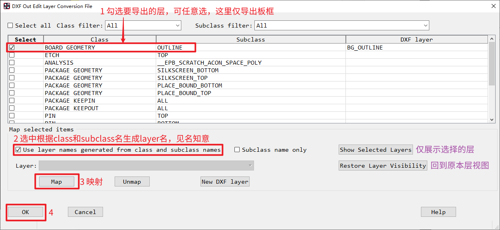The height and width of the screenshot is (230, 500).
Task: Open the Layer combo box
Action: [x=146, y=166]
